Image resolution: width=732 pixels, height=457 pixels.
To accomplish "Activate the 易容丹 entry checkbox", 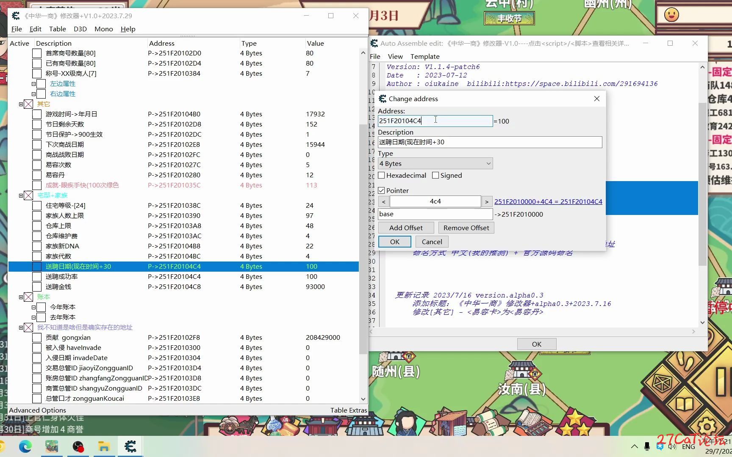I will (37, 175).
